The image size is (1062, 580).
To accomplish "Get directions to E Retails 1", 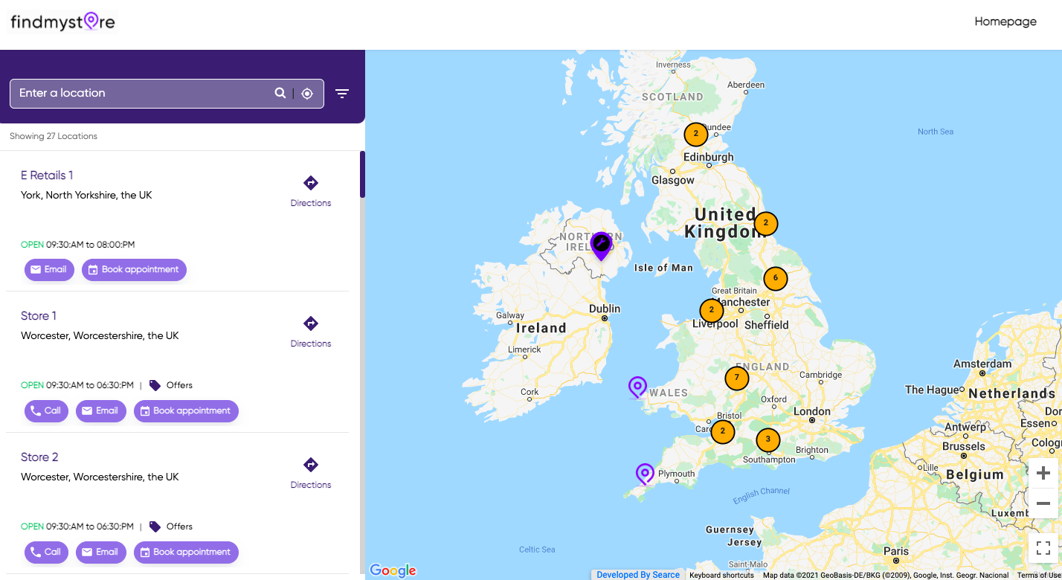I will tap(311, 190).
